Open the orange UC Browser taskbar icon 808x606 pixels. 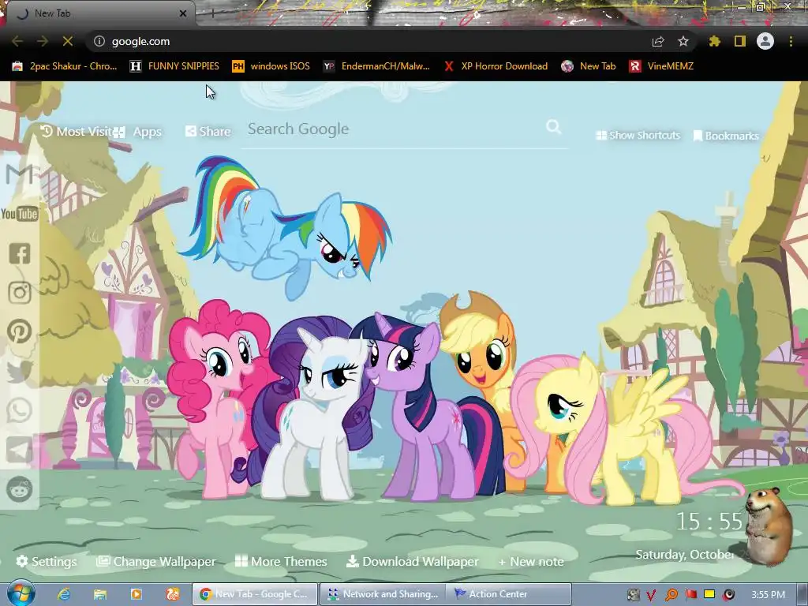coord(173,594)
